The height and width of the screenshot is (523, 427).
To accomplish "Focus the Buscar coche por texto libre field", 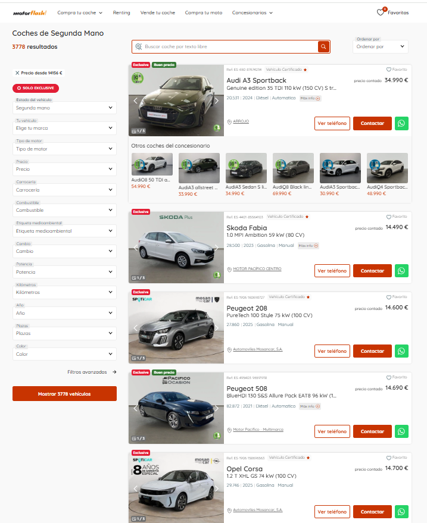I will (230, 46).
